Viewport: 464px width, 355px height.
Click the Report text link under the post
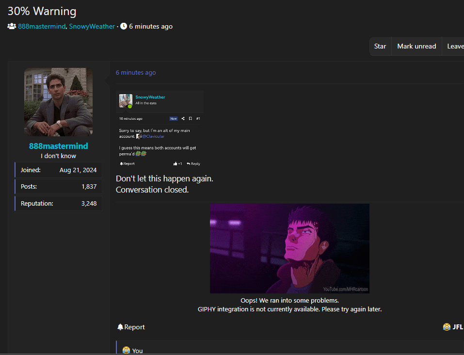pos(134,327)
